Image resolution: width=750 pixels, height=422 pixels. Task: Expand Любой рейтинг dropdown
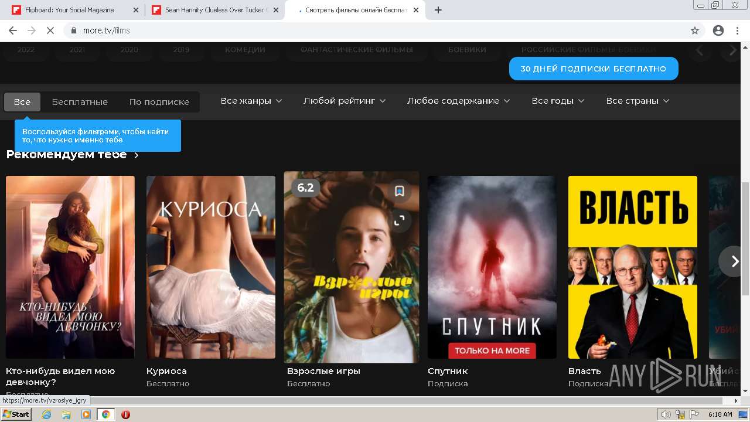[345, 101]
